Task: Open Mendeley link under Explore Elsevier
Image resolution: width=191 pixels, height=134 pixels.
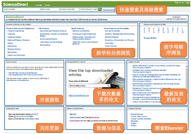Action: pos(135,121)
